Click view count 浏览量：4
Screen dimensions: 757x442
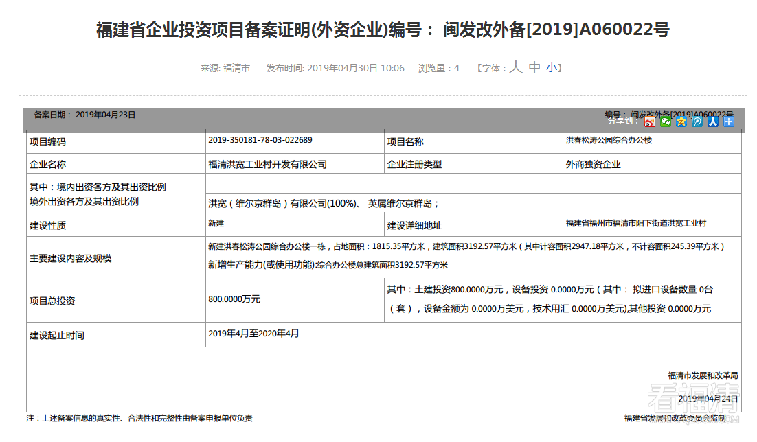(x=439, y=68)
